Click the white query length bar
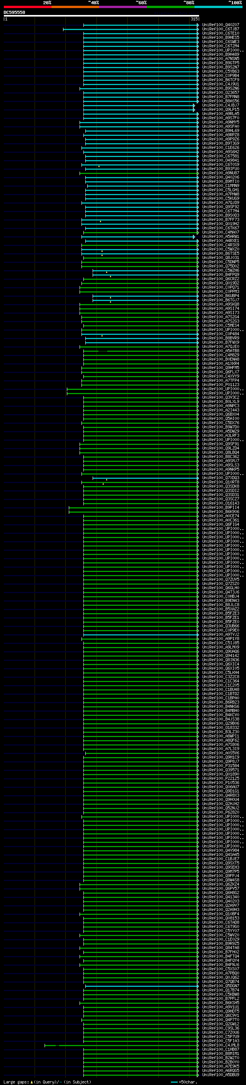The height and width of the screenshot is (1085, 246). click(101, 16)
